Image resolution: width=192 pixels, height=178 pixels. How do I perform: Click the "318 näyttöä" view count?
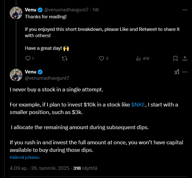click(85, 168)
